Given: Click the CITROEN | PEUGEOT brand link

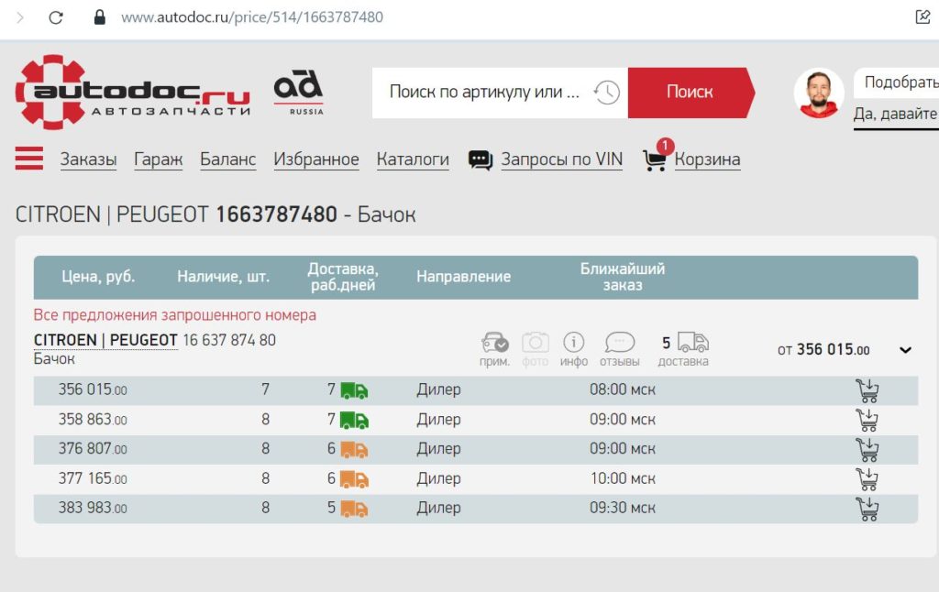Looking at the screenshot, I should [x=105, y=340].
